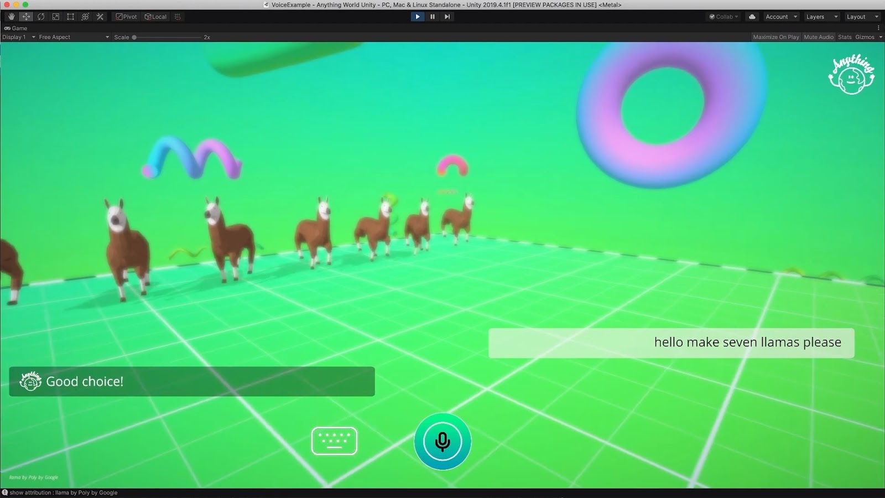This screenshot has height=498, width=885.
Task: Toggle the Local handle rotation
Action: tap(155, 17)
